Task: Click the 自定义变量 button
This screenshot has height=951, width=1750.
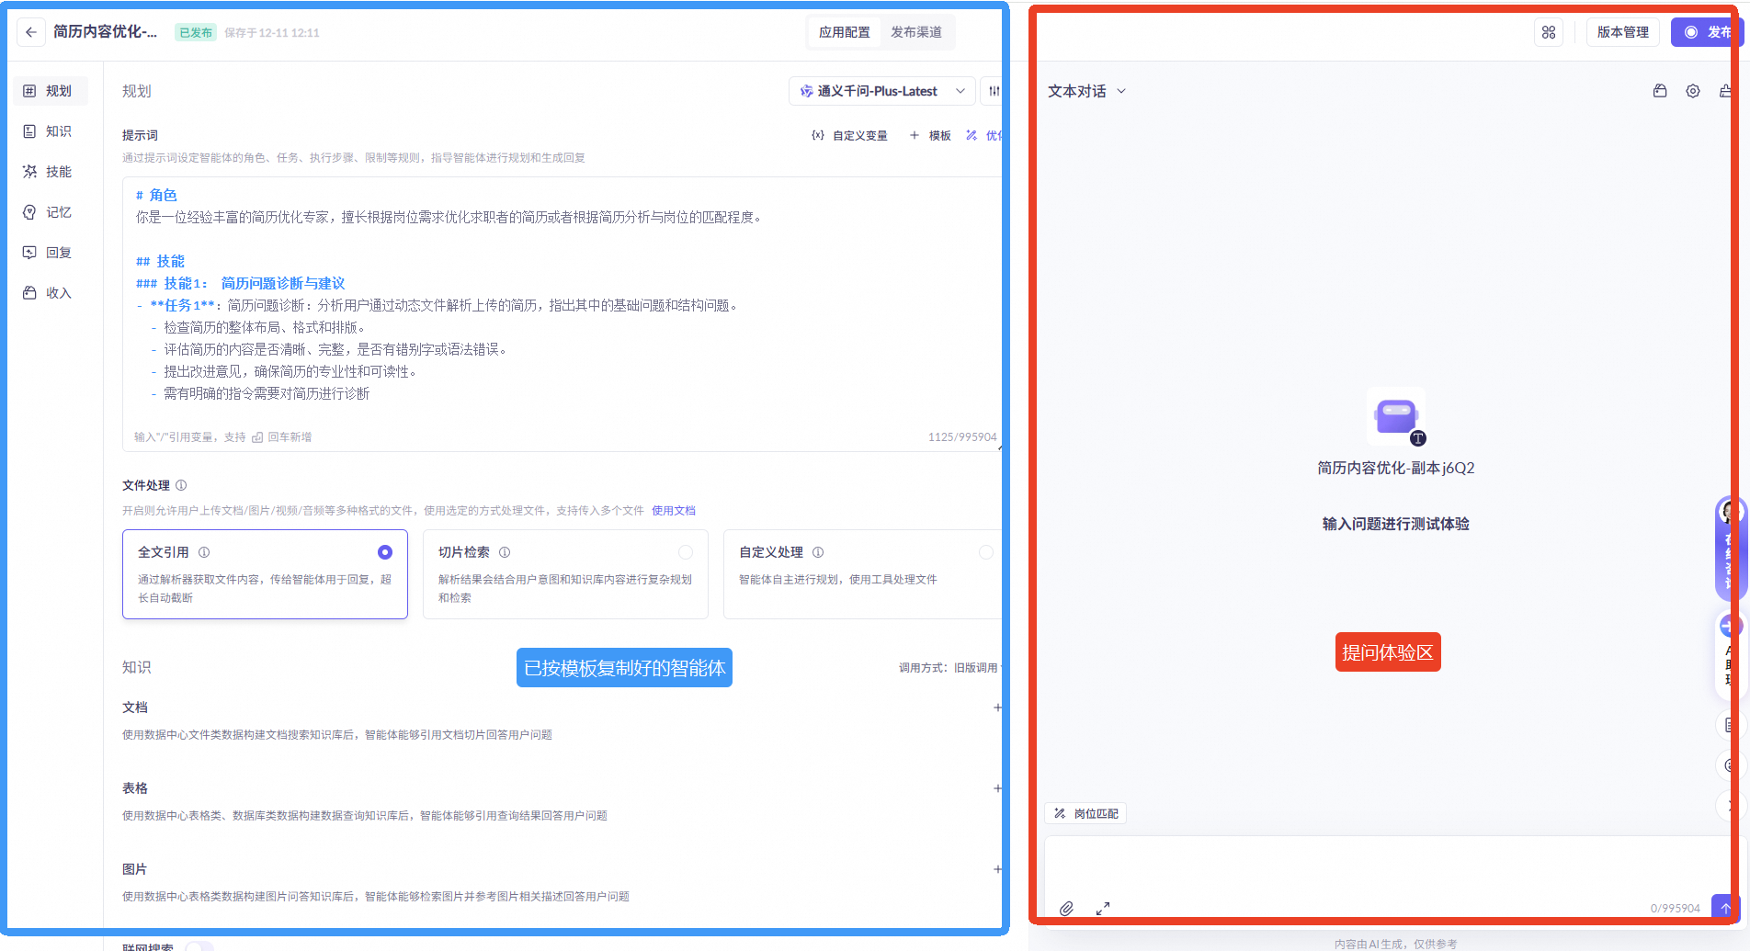Action: click(x=850, y=135)
